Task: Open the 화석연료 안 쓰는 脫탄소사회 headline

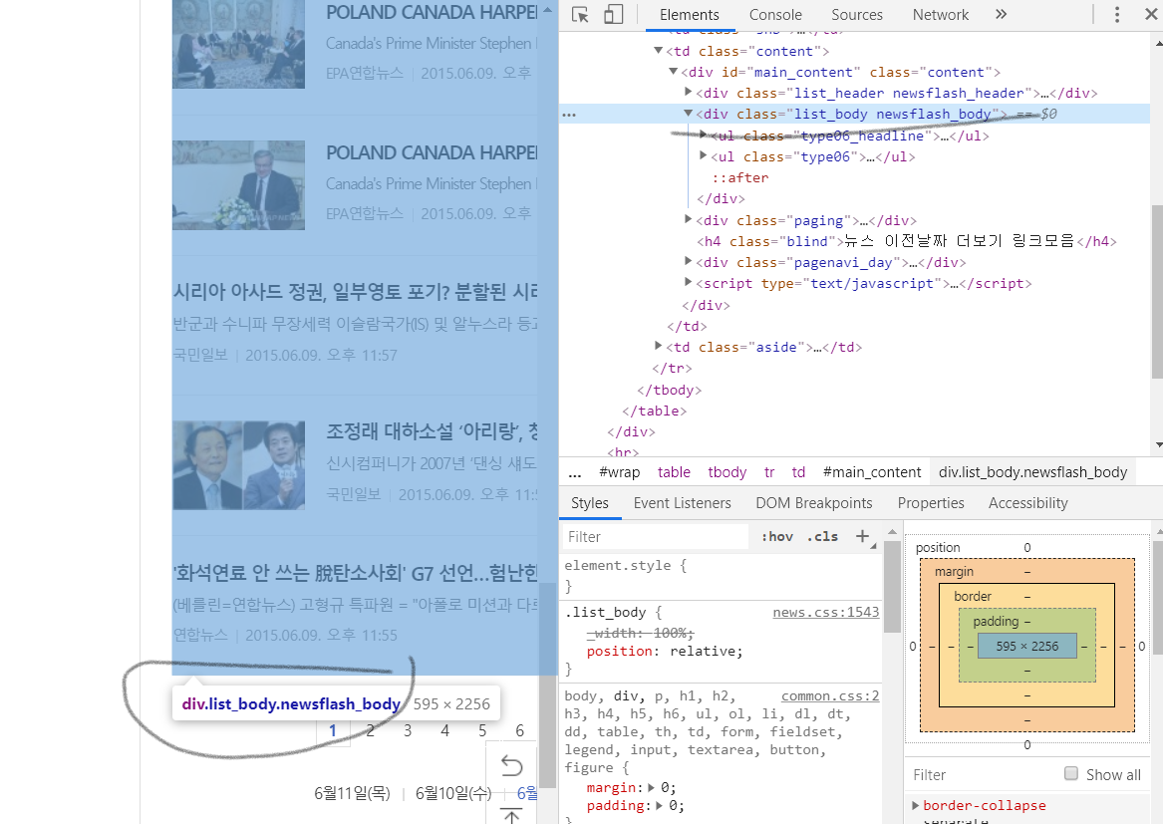Action: click(356, 573)
